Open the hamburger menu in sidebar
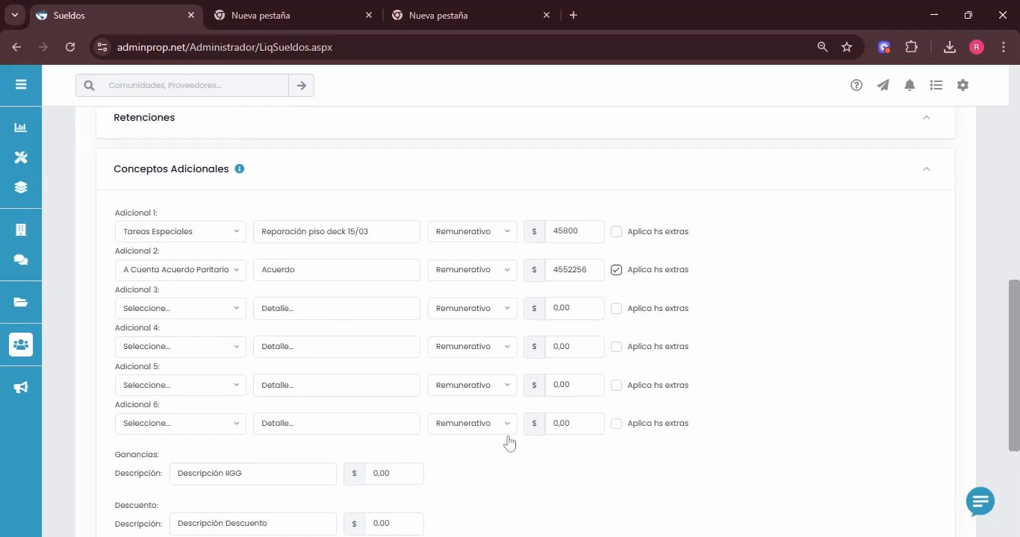1020x537 pixels. point(21,84)
